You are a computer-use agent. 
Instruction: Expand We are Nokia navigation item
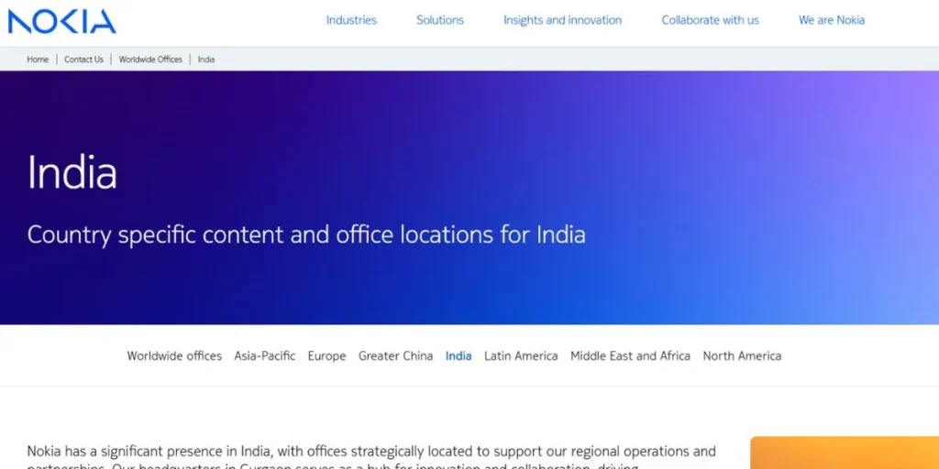[831, 20]
